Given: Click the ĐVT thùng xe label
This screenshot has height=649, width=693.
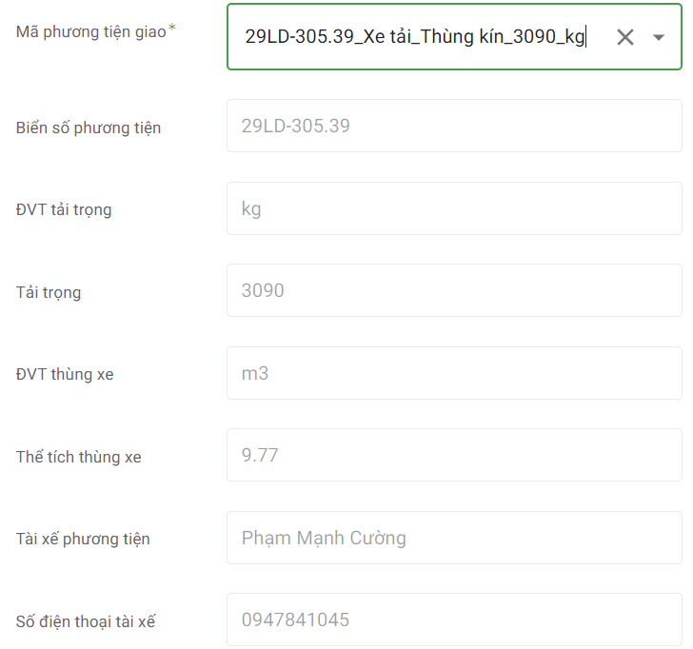Looking at the screenshot, I should 65,374.
